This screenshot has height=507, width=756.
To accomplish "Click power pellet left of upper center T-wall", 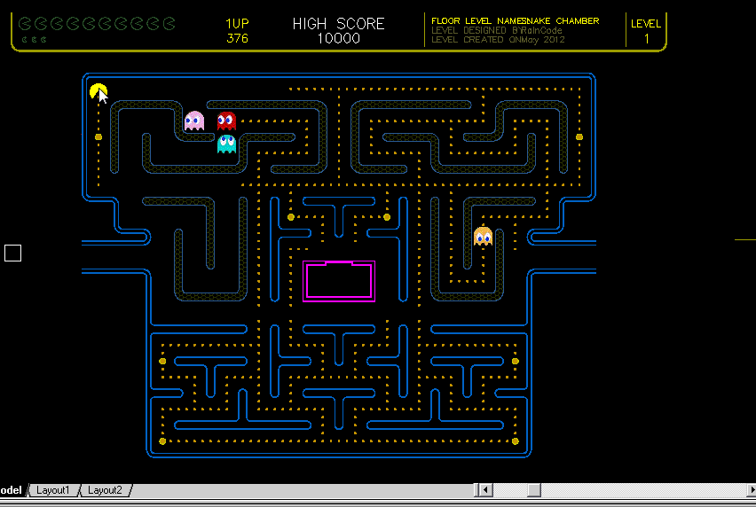I will [291, 217].
